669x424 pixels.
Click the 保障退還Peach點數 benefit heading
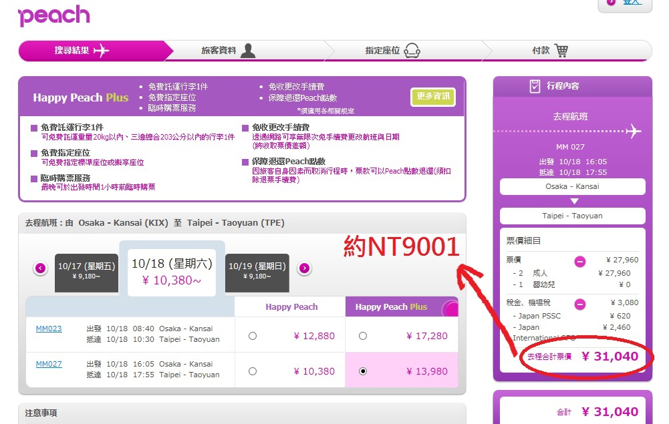click(289, 162)
